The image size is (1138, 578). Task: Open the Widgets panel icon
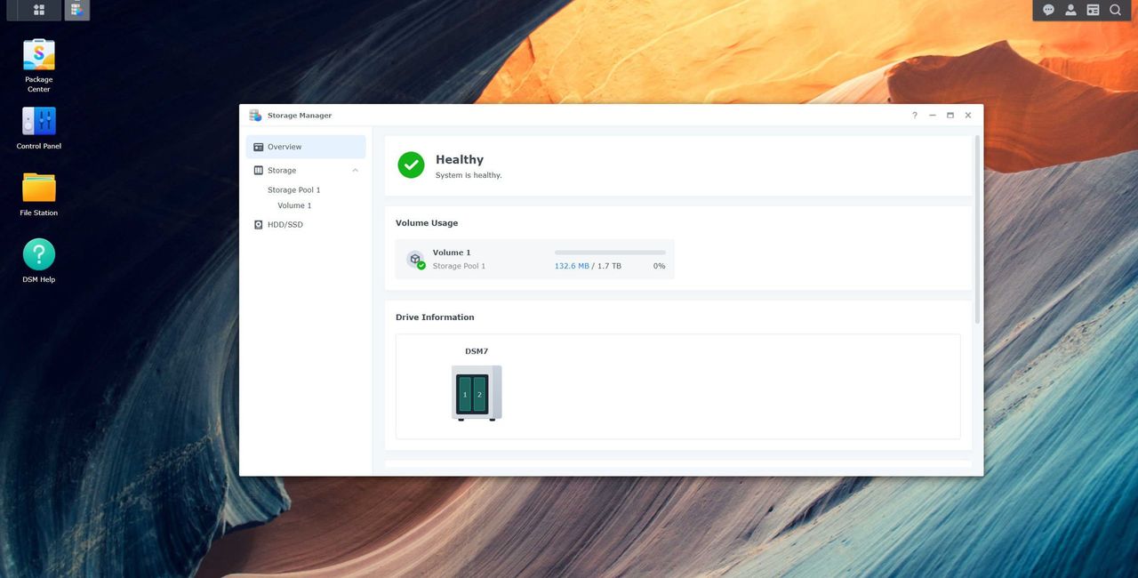click(x=1093, y=10)
